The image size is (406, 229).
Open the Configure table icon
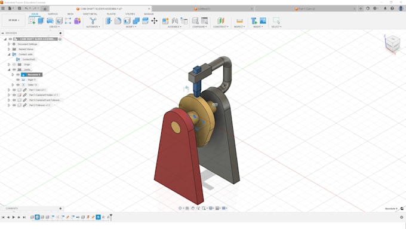pyautogui.click(x=204, y=21)
